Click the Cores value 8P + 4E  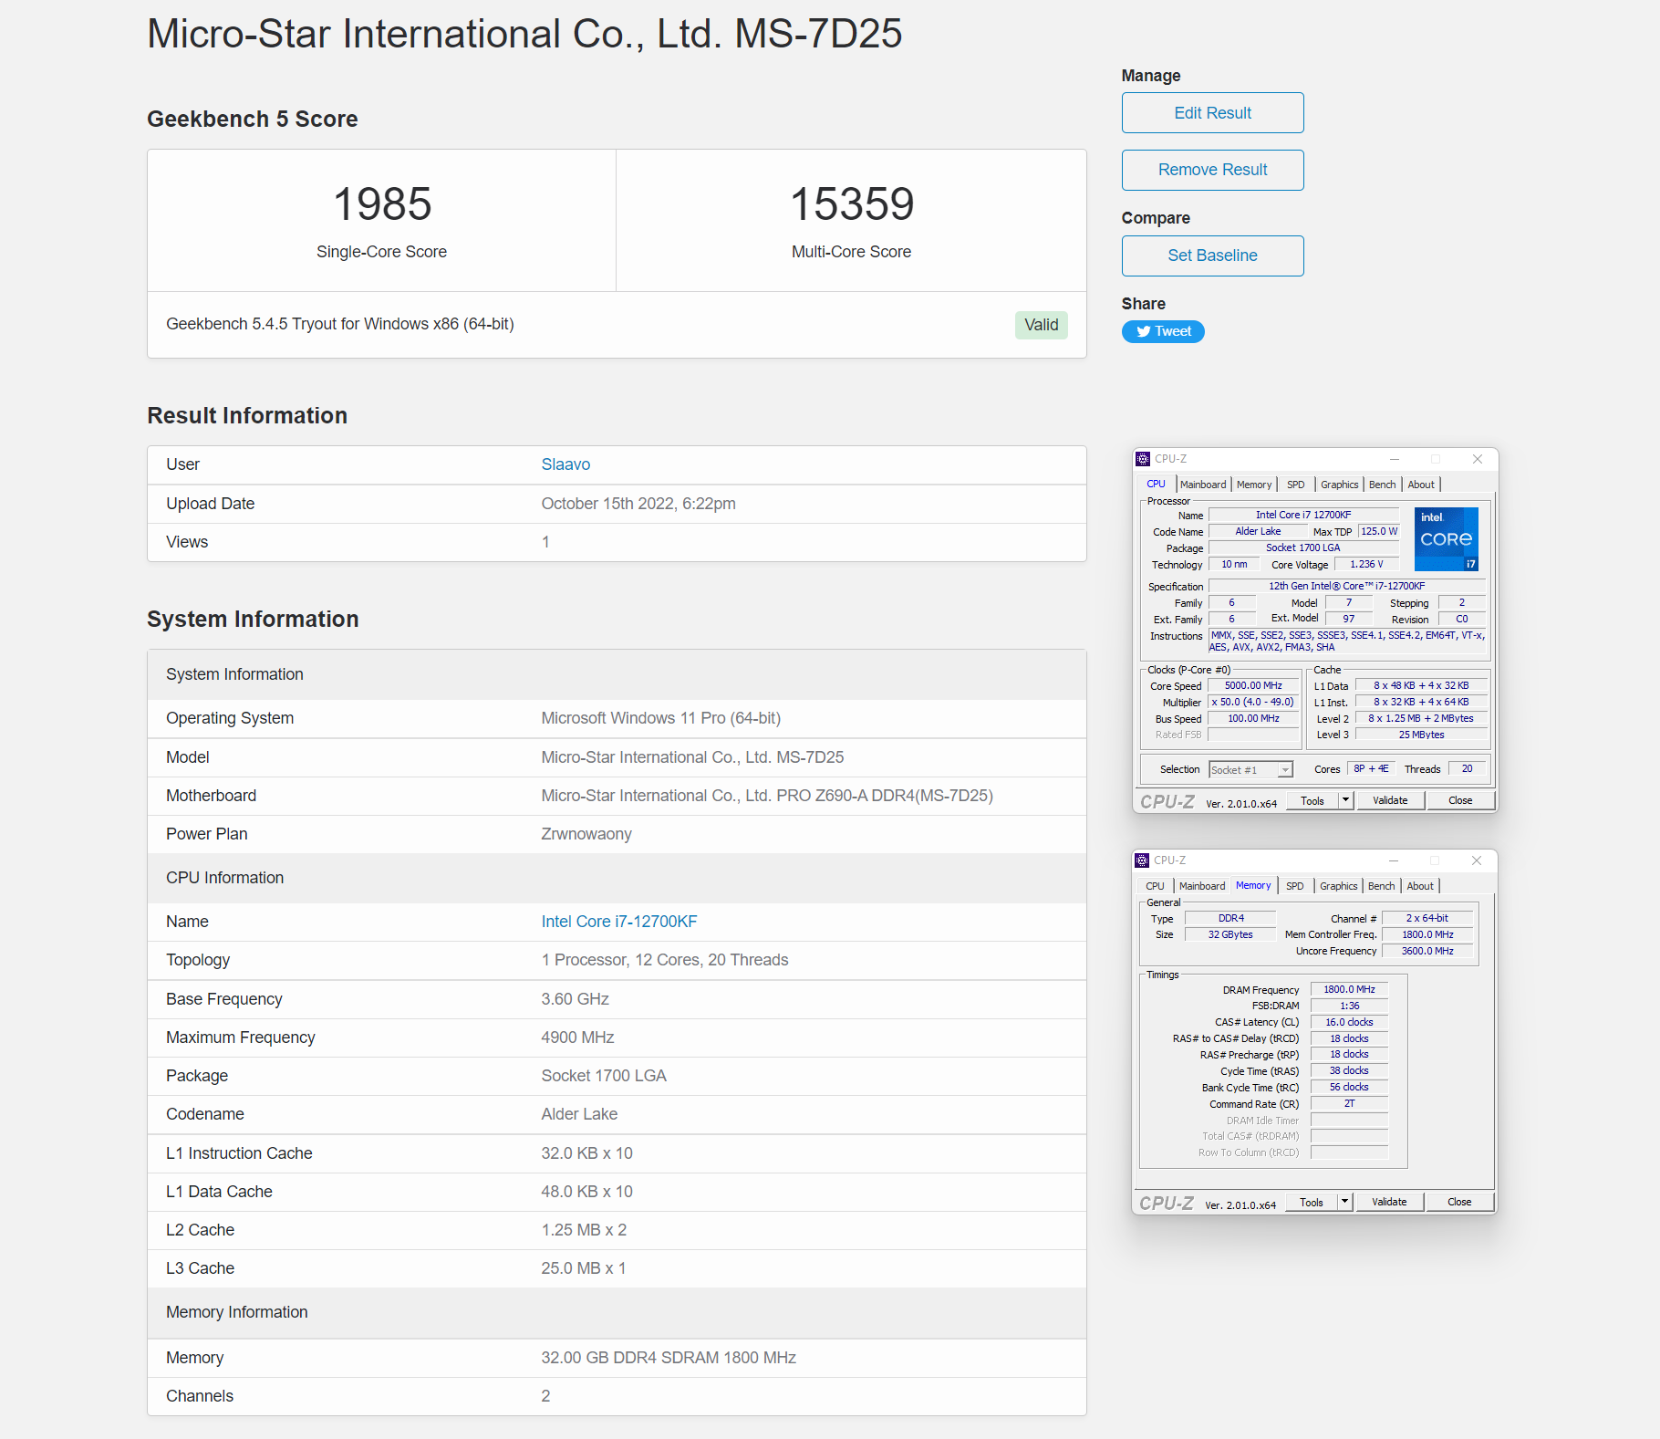(x=1371, y=769)
